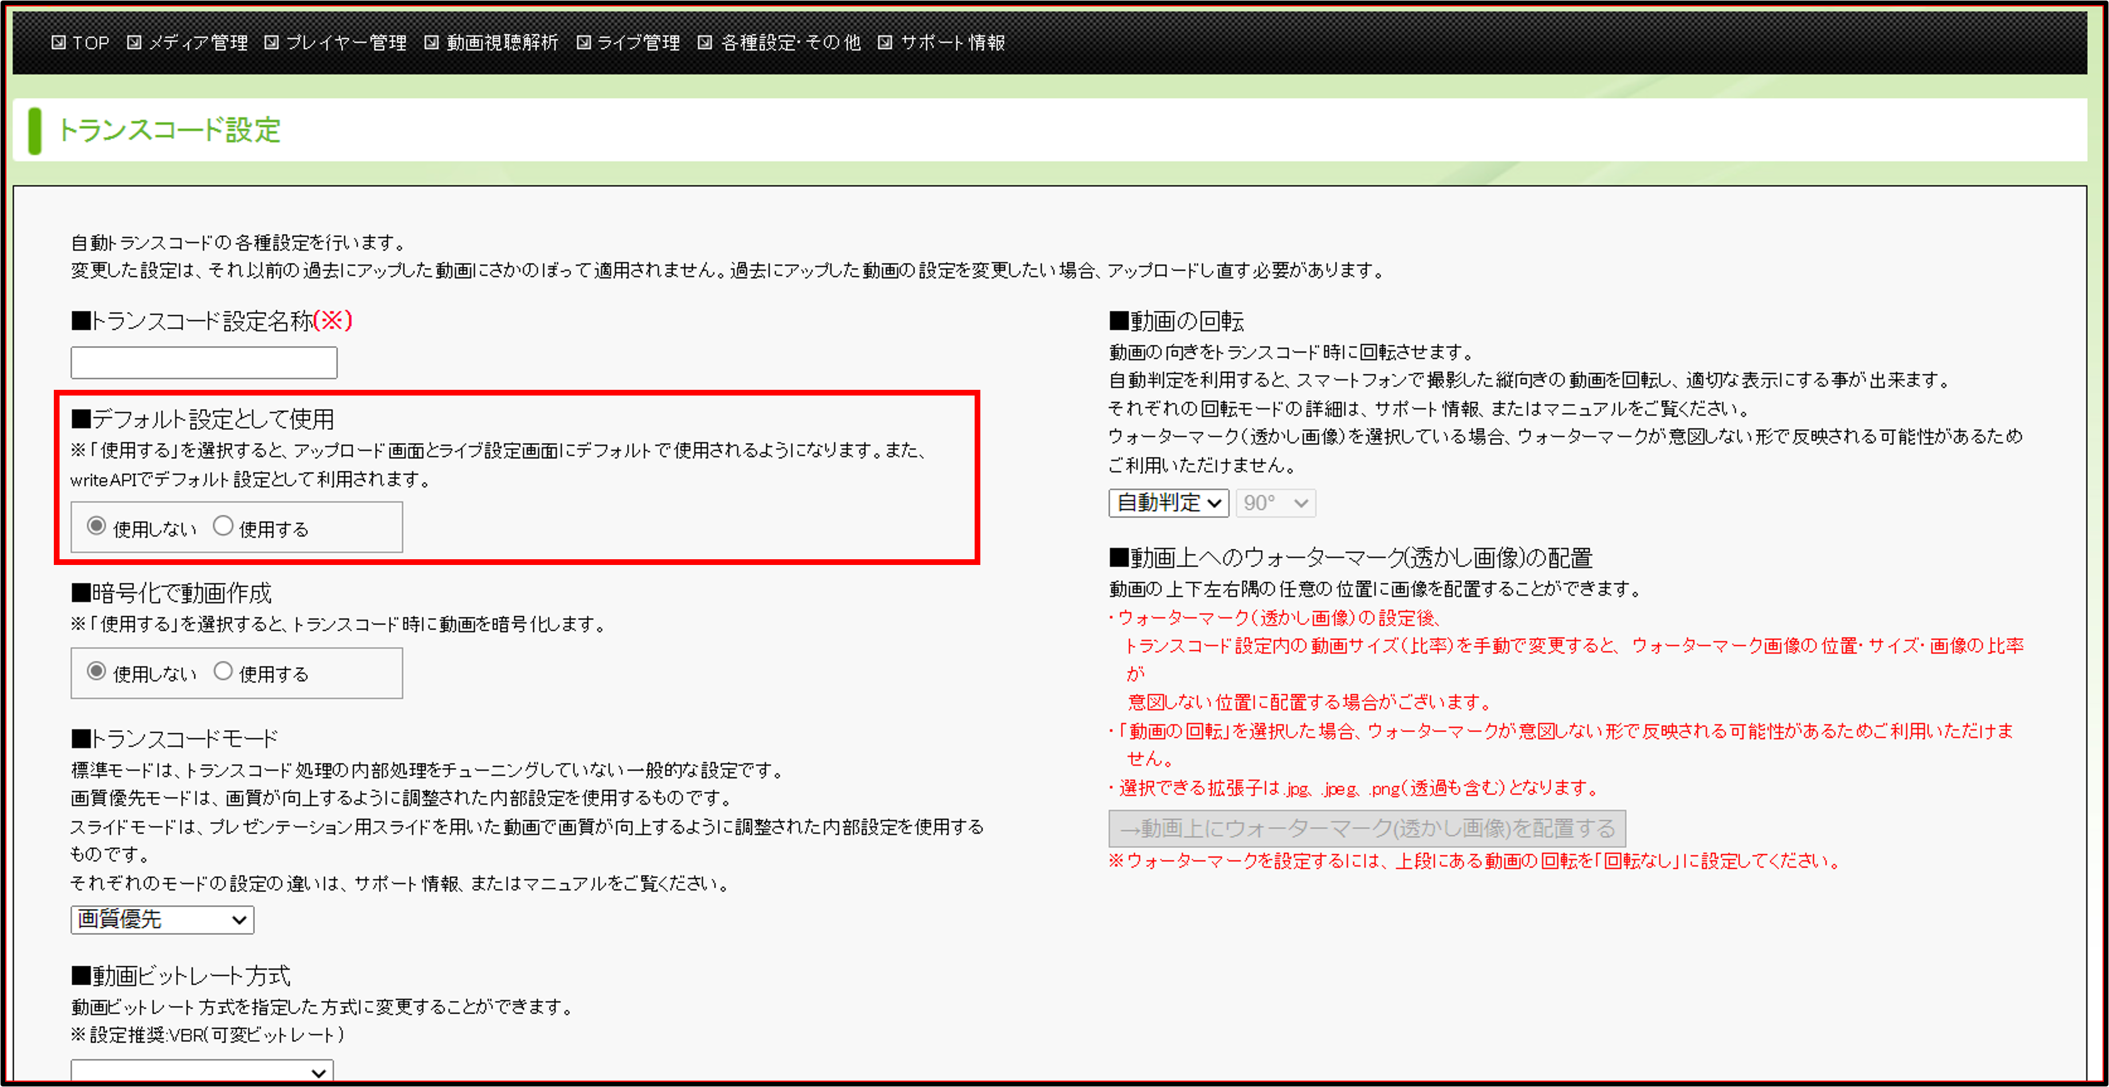The height and width of the screenshot is (1087, 2109).
Task: Click the トランスコード設定 page heading
Action: [x=169, y=130]
